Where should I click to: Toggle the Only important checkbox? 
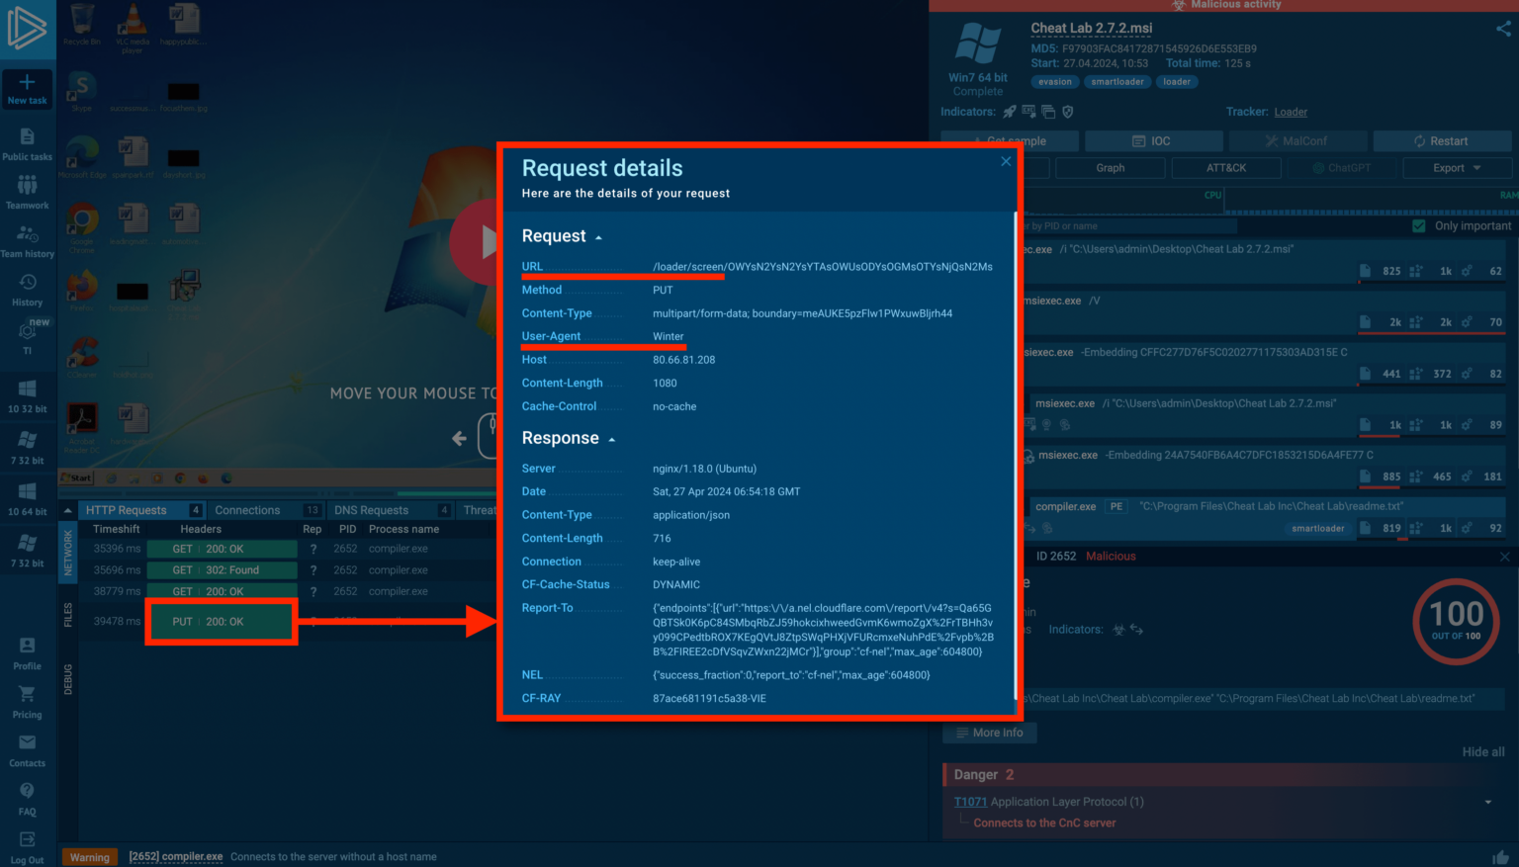[1419, 226]
